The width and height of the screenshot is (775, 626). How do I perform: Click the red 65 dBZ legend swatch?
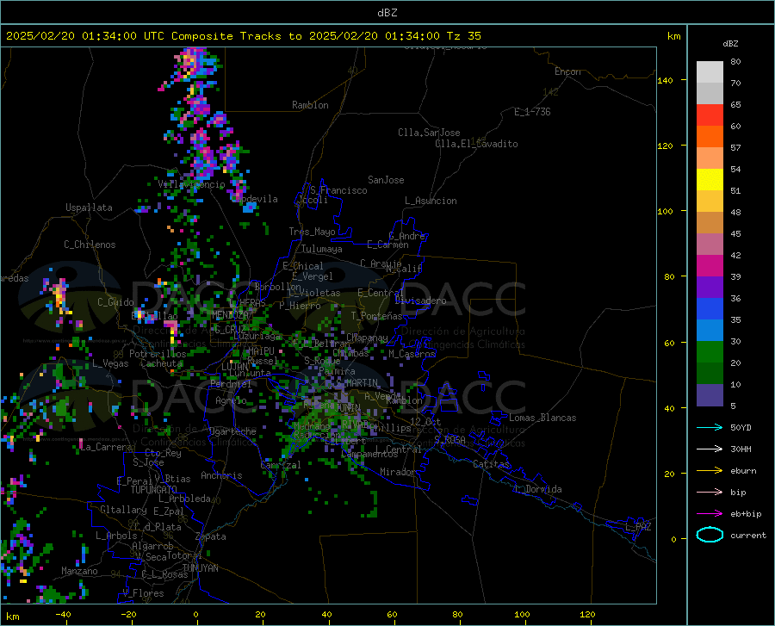(710, 115)
